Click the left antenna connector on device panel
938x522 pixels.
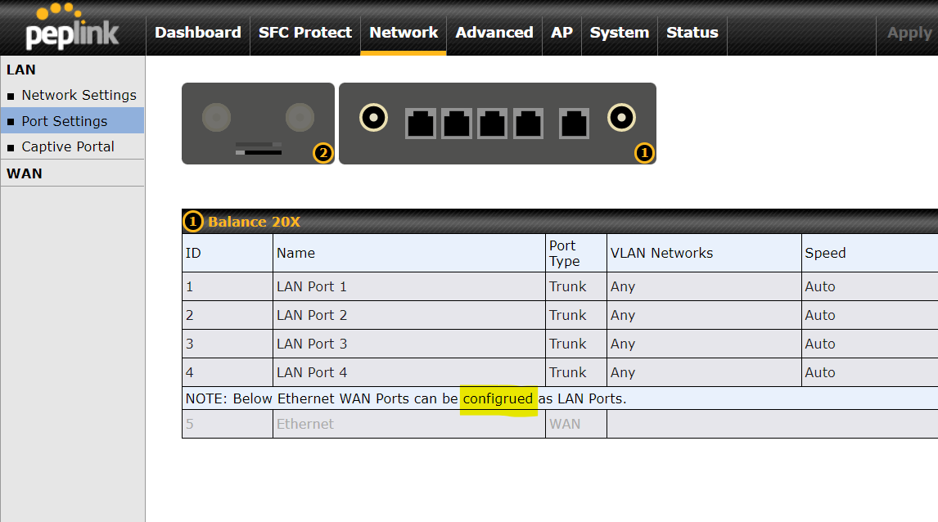(374, 118)
